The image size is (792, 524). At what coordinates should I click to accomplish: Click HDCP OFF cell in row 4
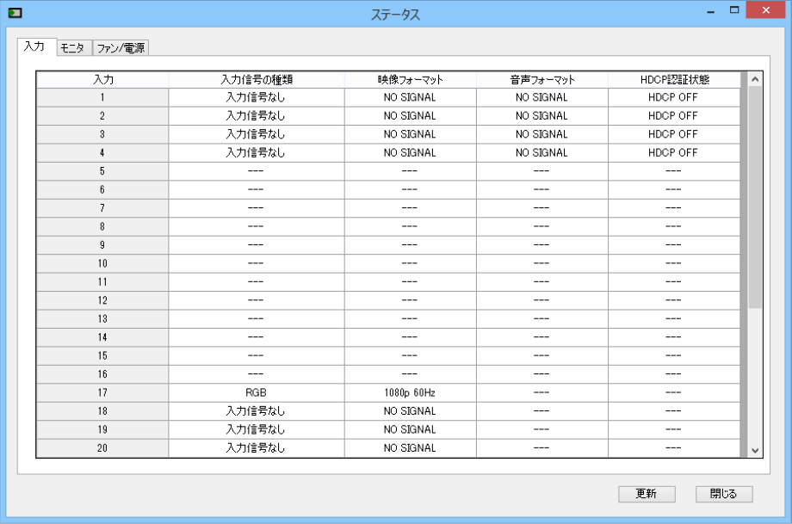click(x=674, y=153)
